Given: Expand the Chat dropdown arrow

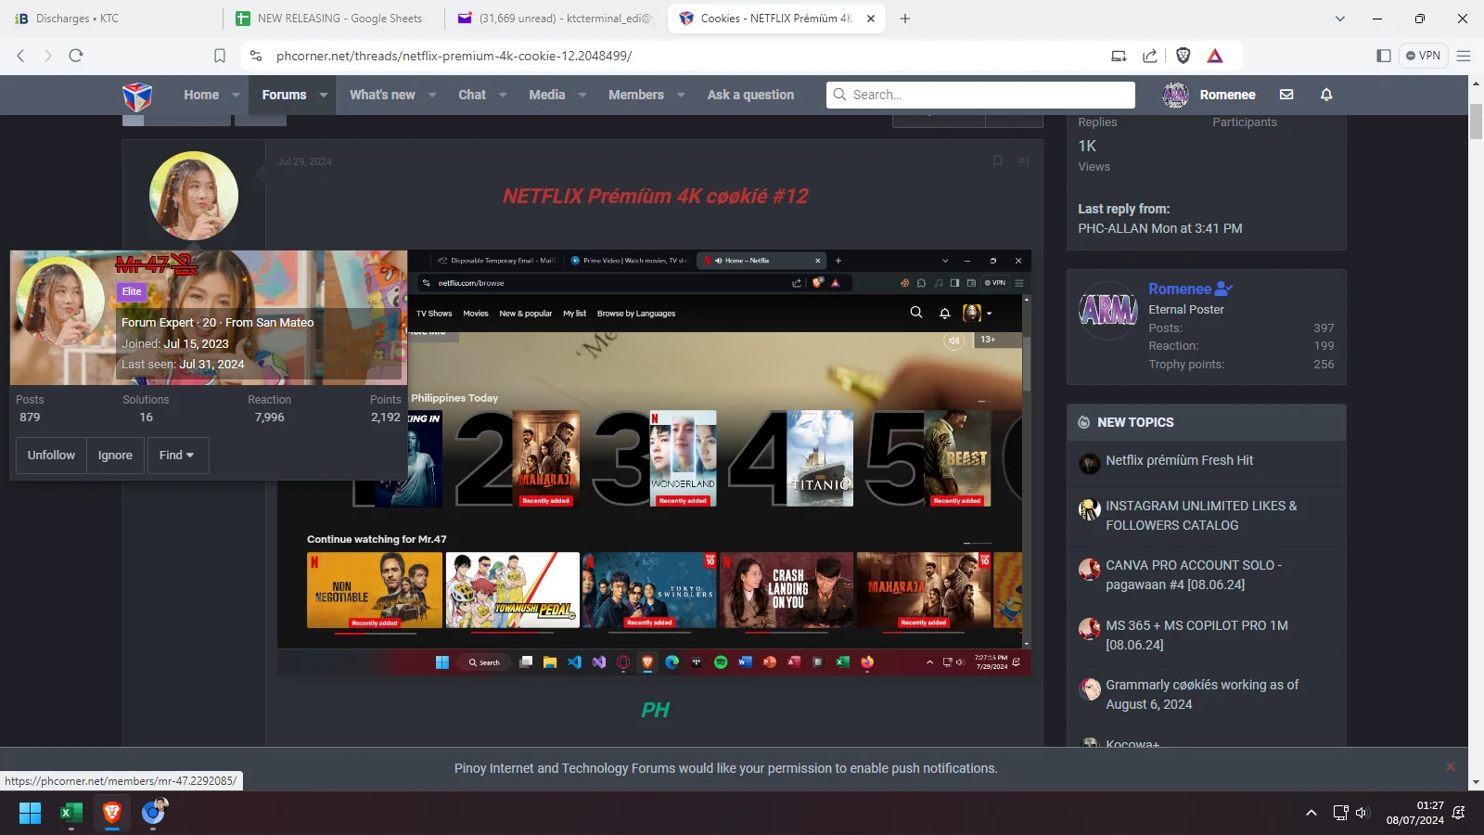Looking at the screenshot, I should point(503,95).
